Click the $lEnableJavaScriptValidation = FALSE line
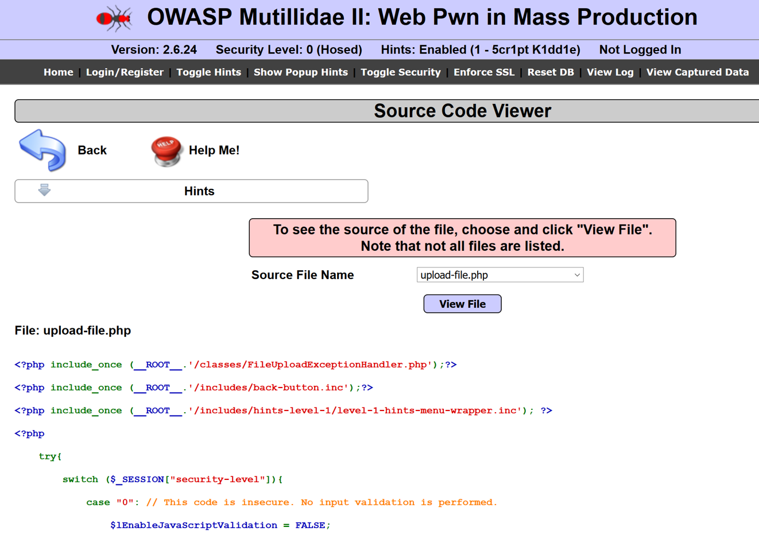The height and width of the screenshot is (539, 759). point(220,525)
